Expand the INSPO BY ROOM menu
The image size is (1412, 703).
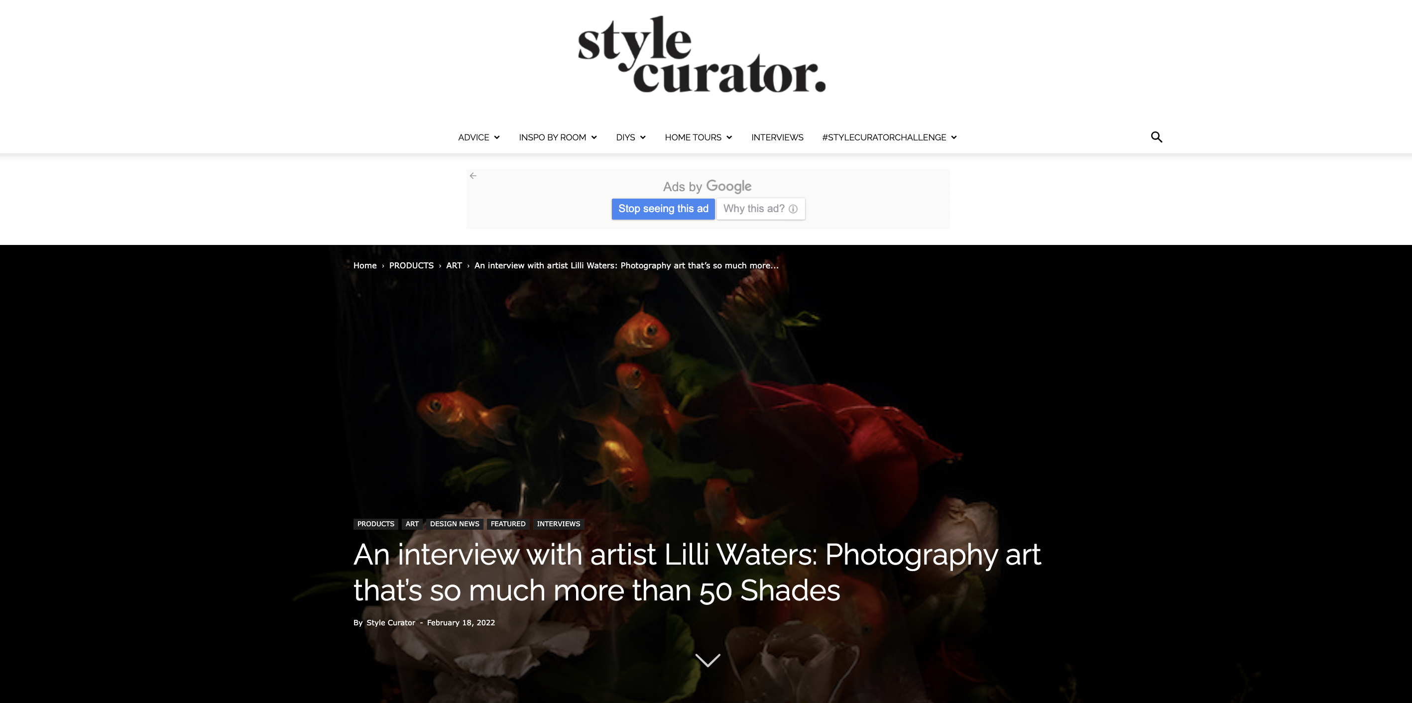(558, 137)
